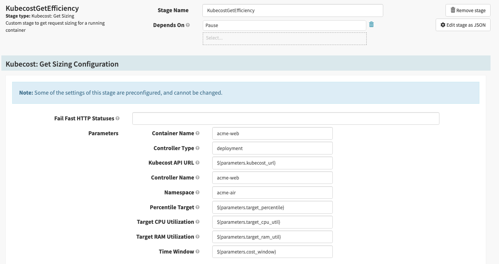Click the Controller Type field with deployment
The height and width of the screenshot is (264, 499).
[x=272, y=148]
